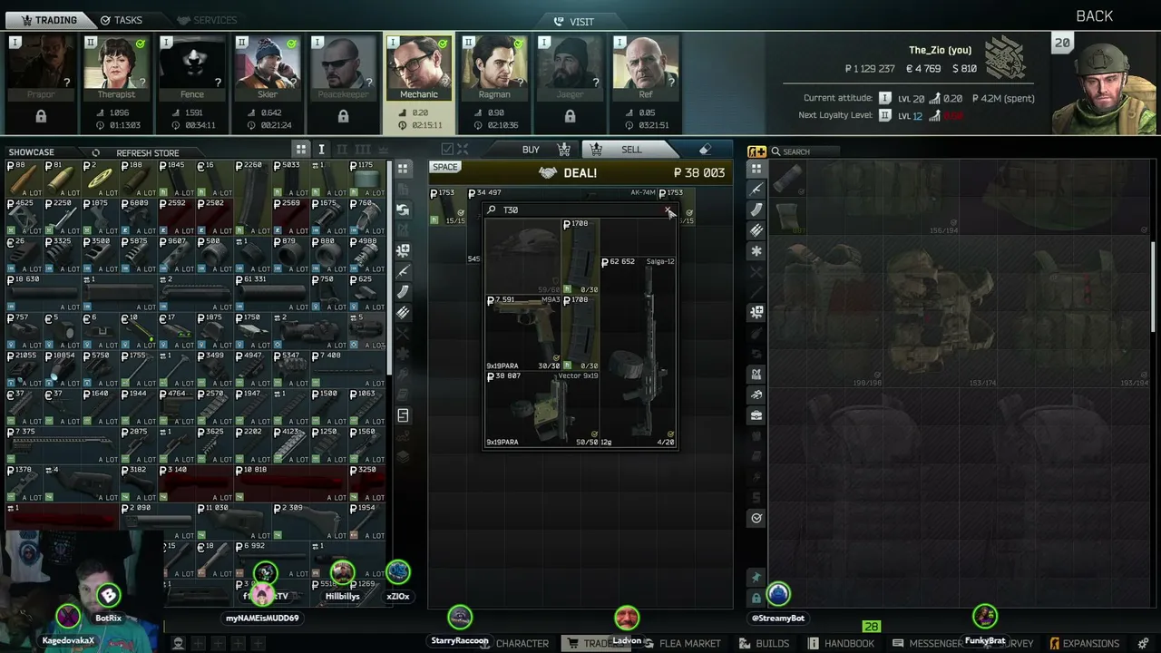Click the magazine filter in trader sidebar
1161x653 pixels.
404,292
